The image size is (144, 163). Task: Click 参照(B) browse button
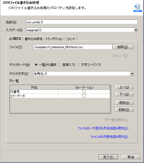[x=123, y=47]
